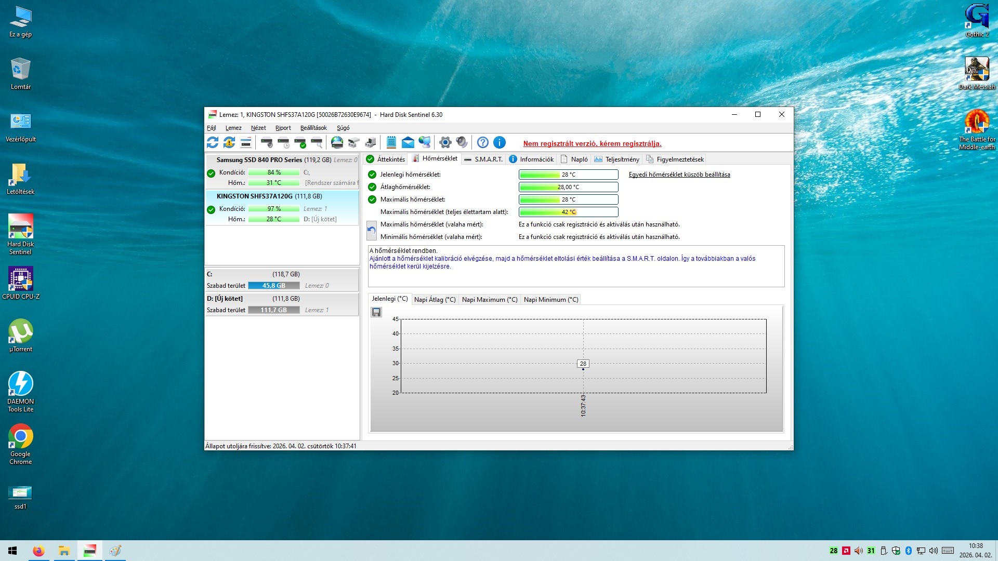Image resolution: width=998 pixels, height=561 pixels.
Task: Open the gear configuration icon in toolbar
Action: [445, 142]
